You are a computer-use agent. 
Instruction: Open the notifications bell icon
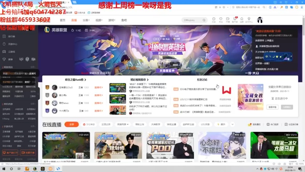[x=242, y=19]
